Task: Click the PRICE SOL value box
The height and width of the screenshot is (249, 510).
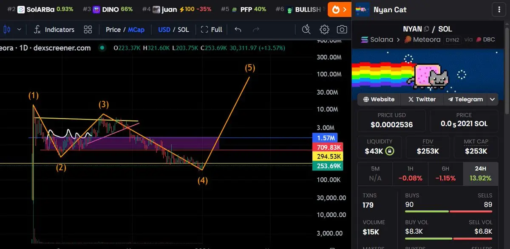Action: click(x=464, y=120)
